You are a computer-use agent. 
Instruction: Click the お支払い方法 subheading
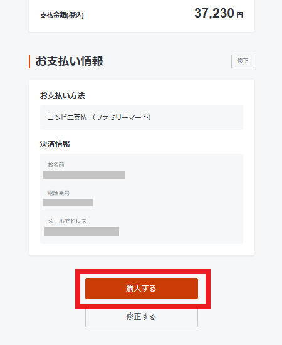click(62, 96)
